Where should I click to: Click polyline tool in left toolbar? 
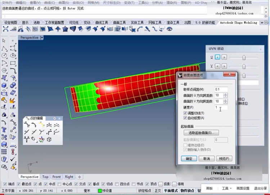click(4, 49)
